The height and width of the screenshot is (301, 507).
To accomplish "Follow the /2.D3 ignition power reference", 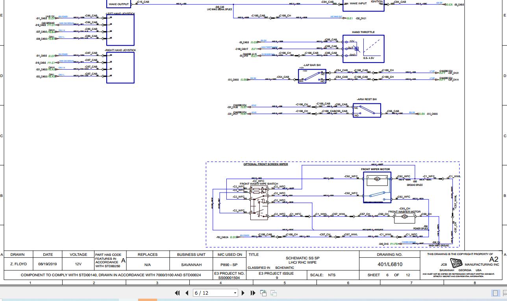I will click(x=234, y=237).
